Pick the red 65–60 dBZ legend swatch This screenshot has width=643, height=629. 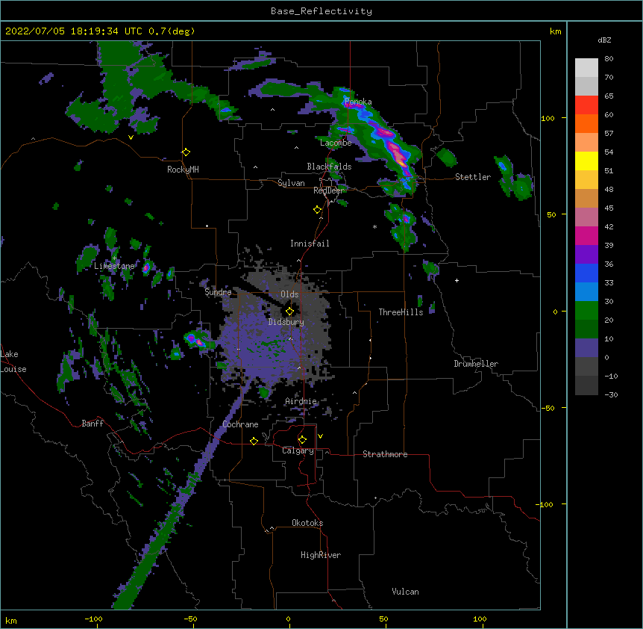(x=586, y=105)
